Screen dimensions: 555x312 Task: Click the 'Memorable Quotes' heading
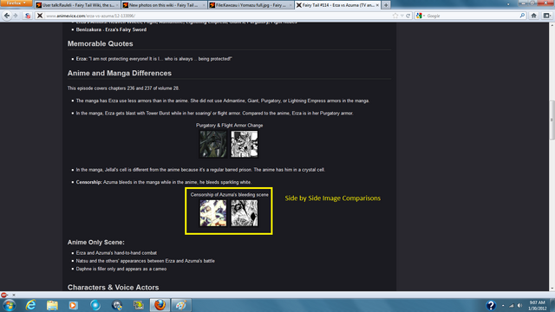(x=101, y=44)
